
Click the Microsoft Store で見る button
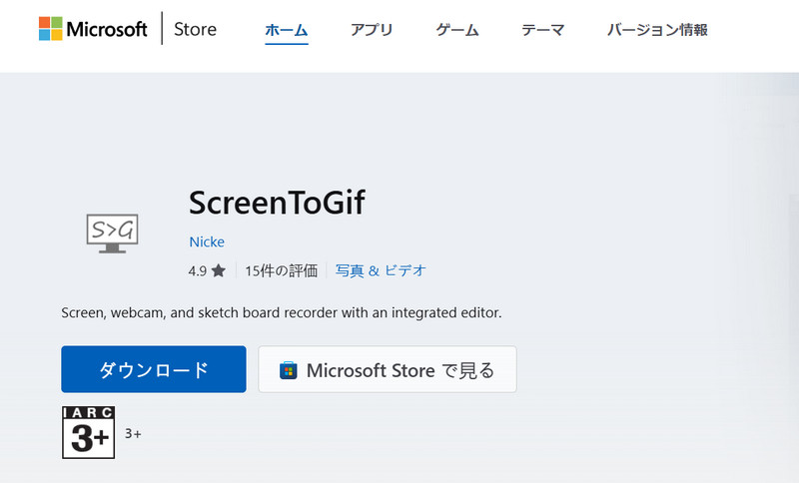tap(388, 369)
